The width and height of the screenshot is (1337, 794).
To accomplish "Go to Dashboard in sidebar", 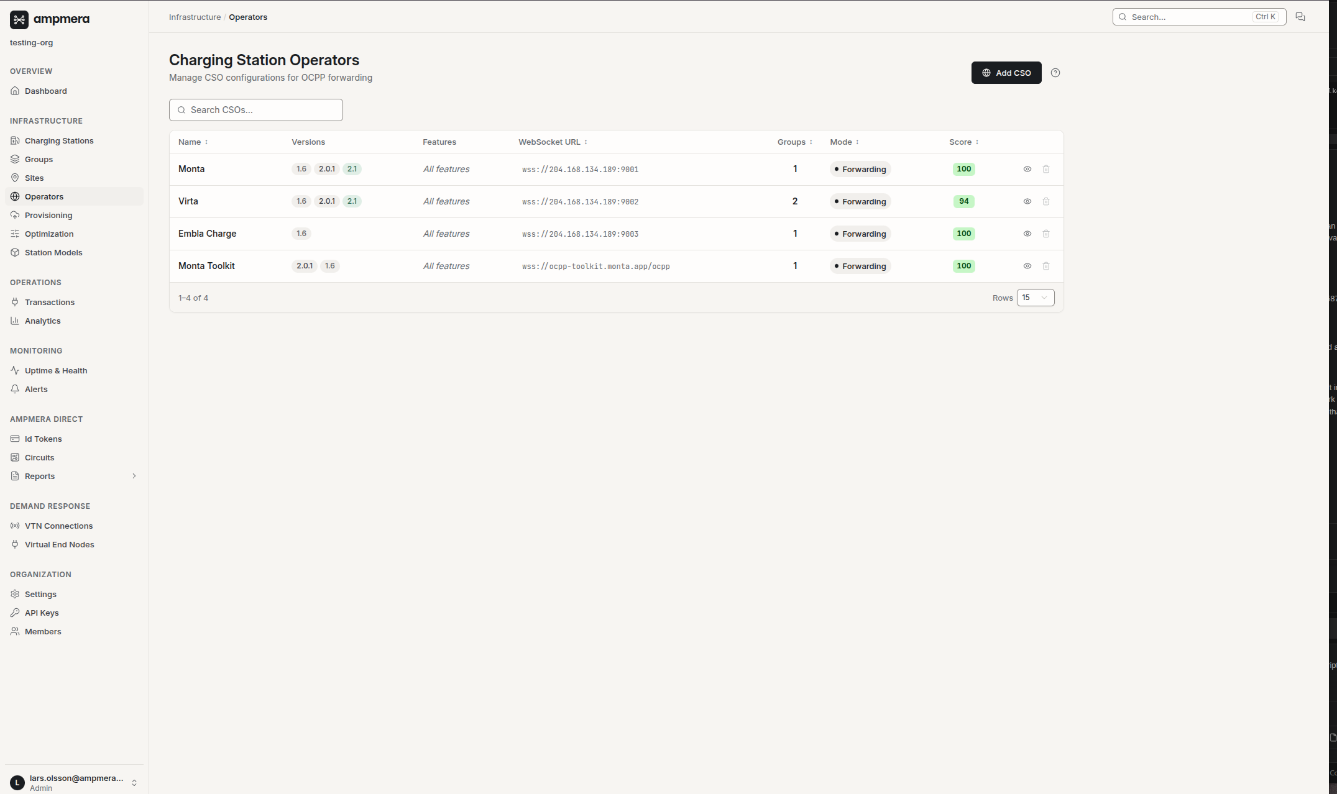I will coord(74,91).
